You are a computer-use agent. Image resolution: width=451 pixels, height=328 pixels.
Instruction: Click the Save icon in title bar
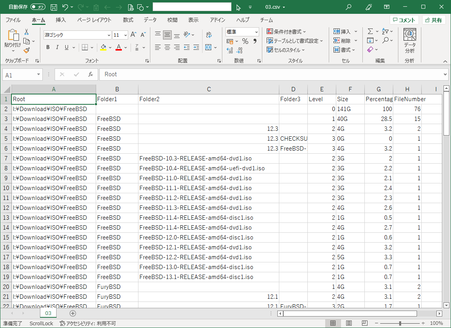tap(54, 7)
